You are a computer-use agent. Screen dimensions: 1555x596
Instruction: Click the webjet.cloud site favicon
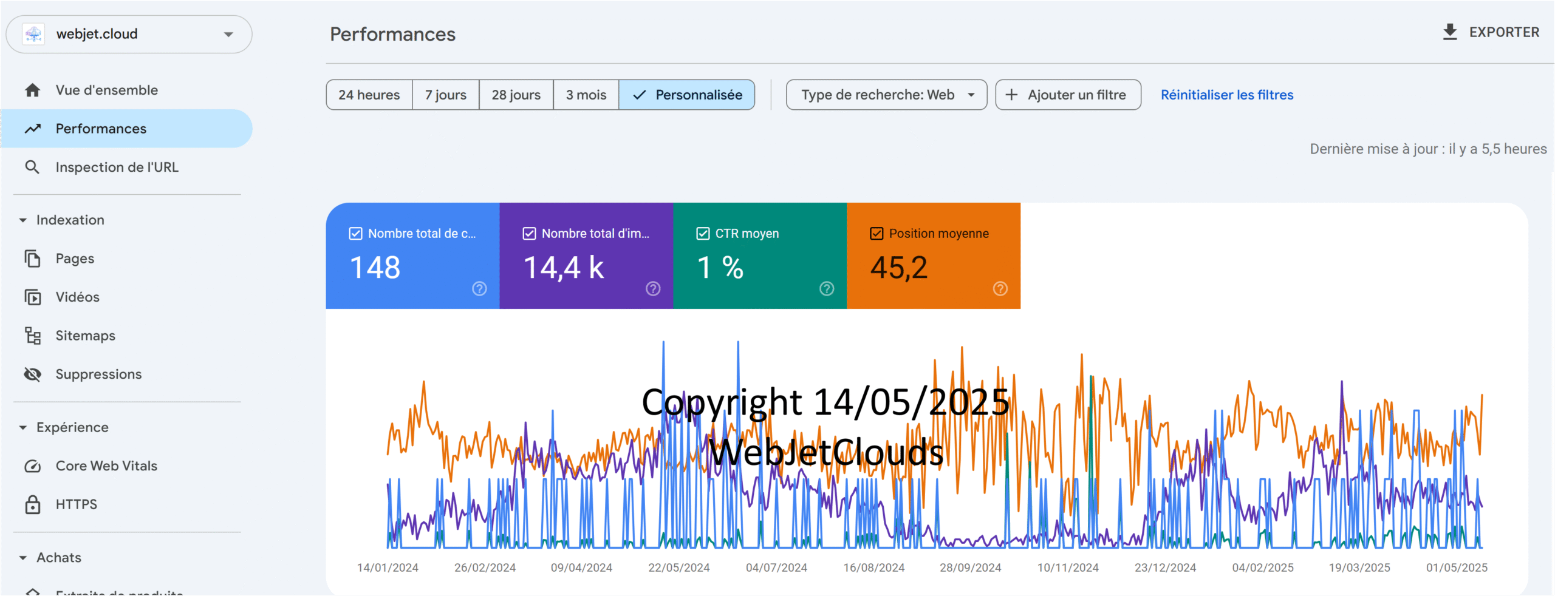[x=34, y=34]
